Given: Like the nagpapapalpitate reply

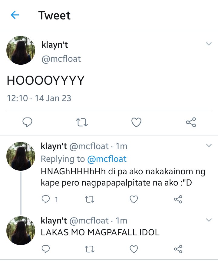Looking at the screenshot, I should (x=134, y=199).
